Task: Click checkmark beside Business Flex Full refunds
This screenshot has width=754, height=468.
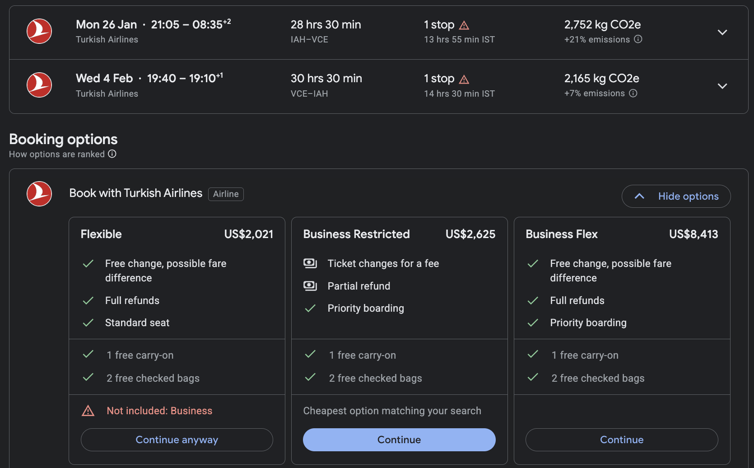Action: click(x=533, y=300)
